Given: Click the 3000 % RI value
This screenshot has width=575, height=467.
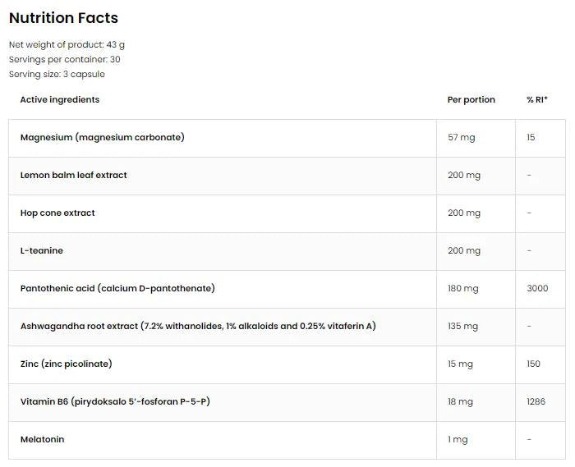Looking at the screenshot, I should pyautogui.click(x=537, y=288).
